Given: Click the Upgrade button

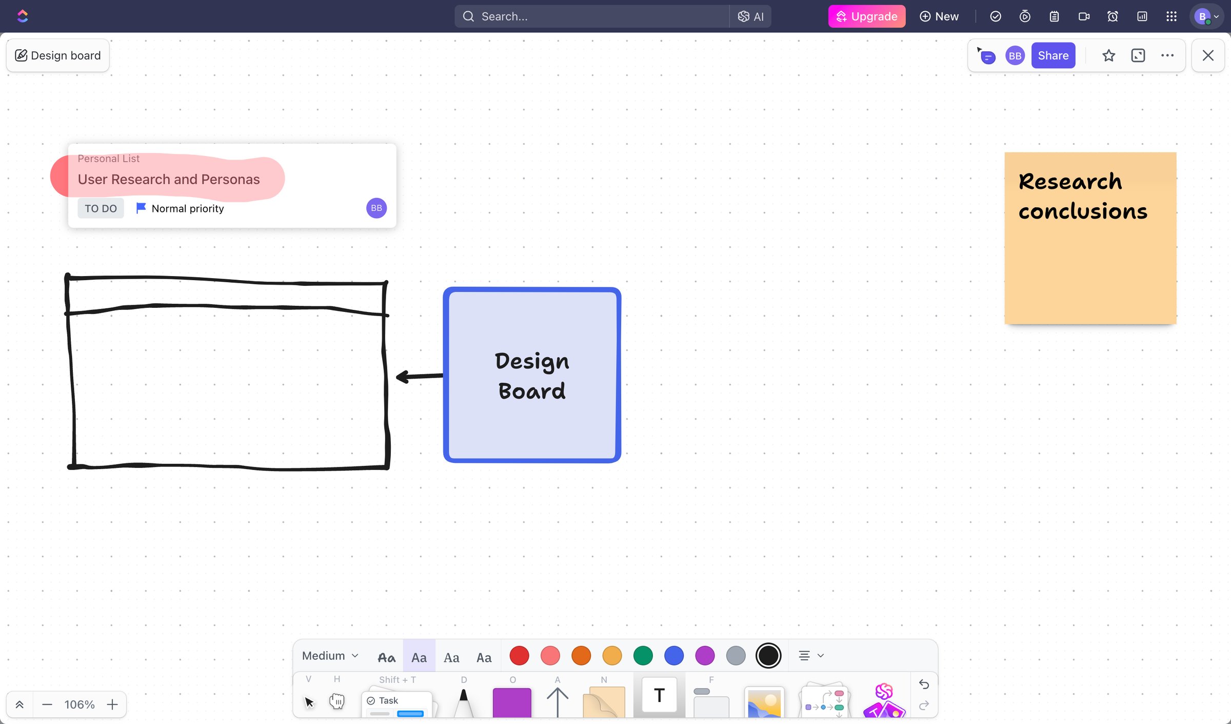Looking at the screenshot, I should point(867,16).
